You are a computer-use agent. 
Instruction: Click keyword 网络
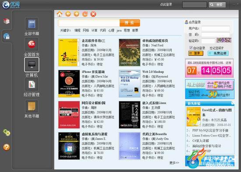click(86, 30)
